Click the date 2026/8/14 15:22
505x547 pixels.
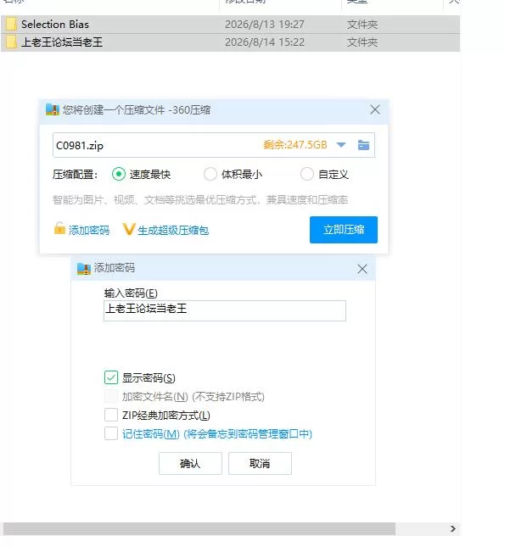coord(264,42)
